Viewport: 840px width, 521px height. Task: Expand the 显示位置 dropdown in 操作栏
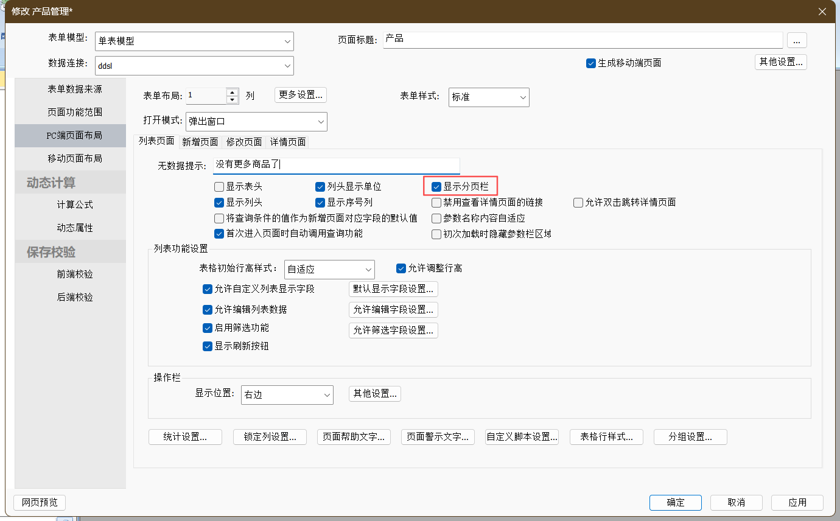click(x=287, y=394)
